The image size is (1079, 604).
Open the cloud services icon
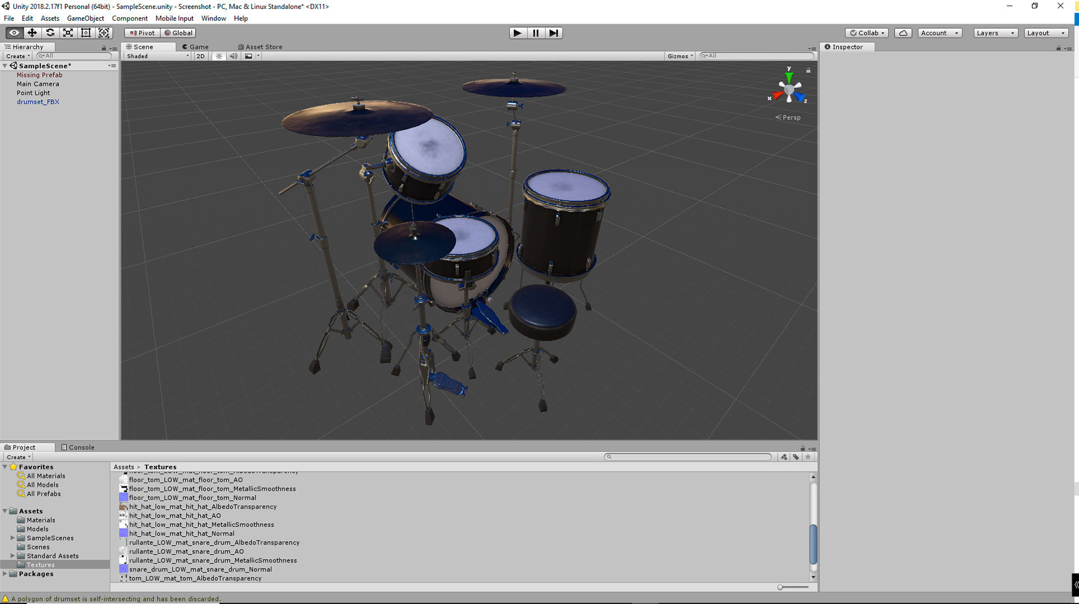pos(903,33)
